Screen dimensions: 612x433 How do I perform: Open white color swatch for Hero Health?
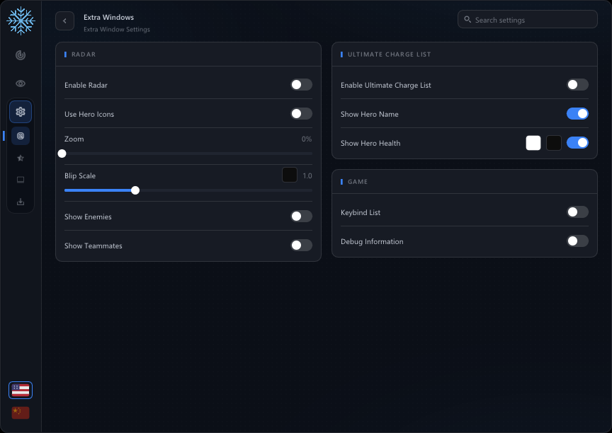533,143
